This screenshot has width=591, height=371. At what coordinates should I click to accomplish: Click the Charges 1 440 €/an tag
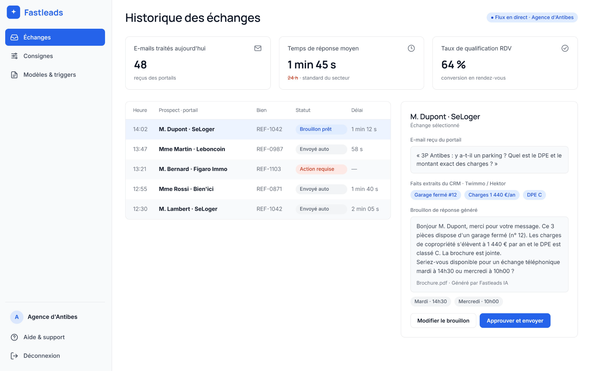click(x=492, y=195)
